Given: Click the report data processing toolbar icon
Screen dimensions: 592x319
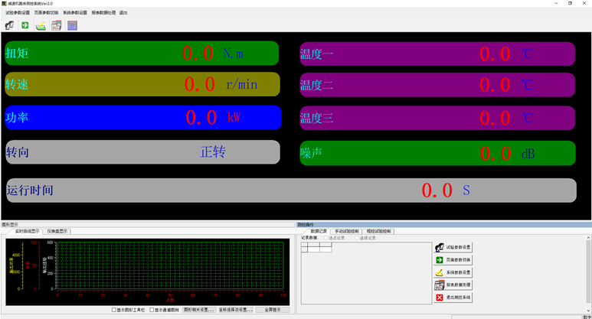Looking at the screenshot, I should click(x=56, y=25).
